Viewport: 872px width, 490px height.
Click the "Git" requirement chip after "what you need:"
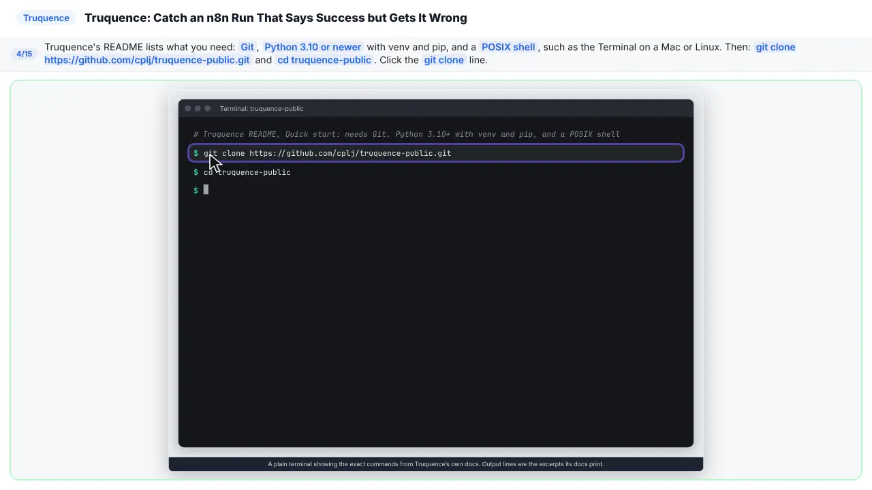click(x=247, y=47)
